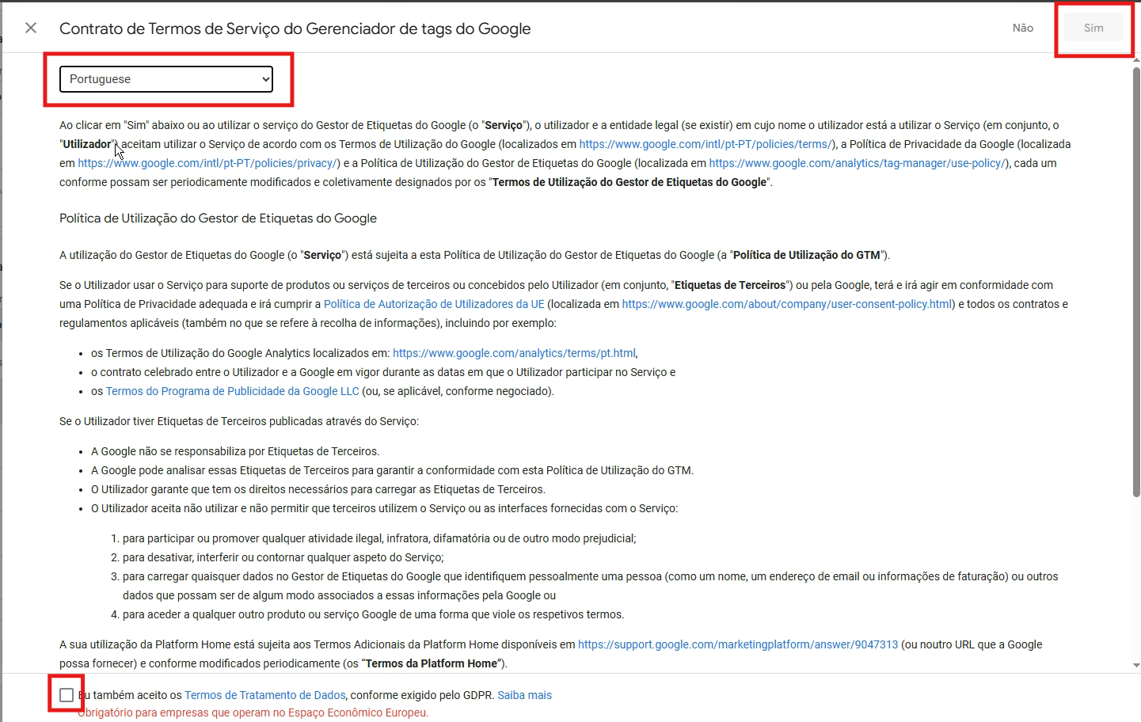This screenshot has width=1141, height=722.
Task: Click the Não button to decline
Action: click(x=1022, y=28)
